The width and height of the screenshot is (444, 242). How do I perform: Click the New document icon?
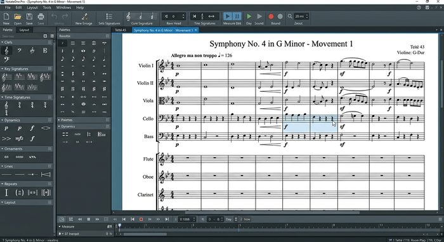click(6, 16)
